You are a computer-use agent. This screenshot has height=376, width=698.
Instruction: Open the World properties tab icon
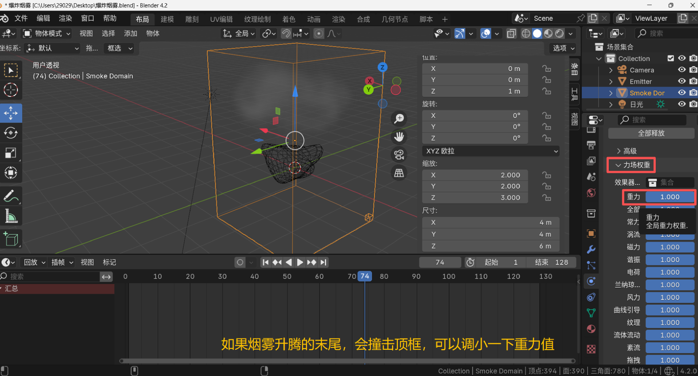[591, 193]
